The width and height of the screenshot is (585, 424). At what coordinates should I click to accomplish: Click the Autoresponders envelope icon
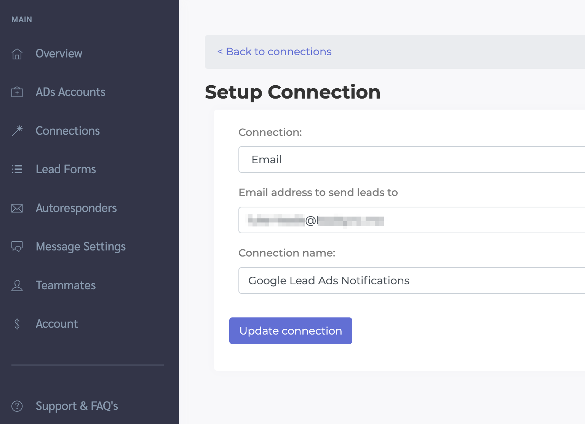tap(17, 208)
